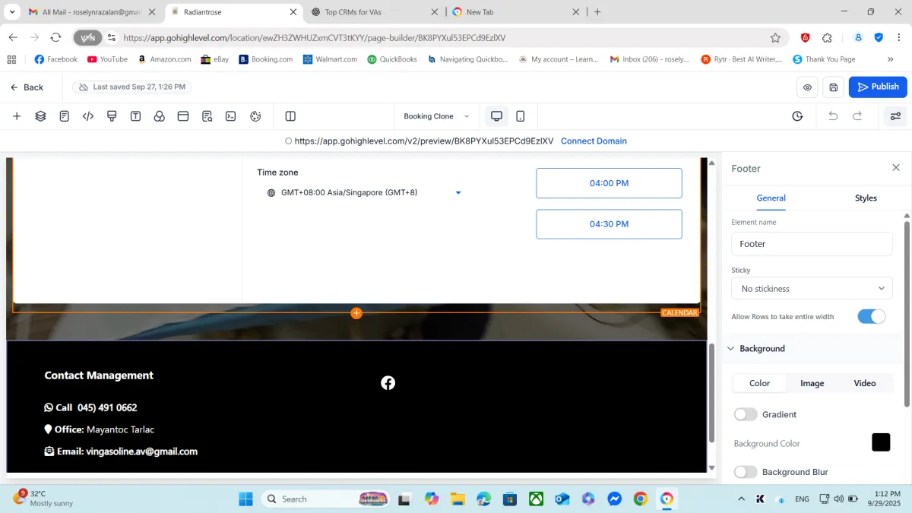This screenshot has width=912, height=513.
Task: Select the 04:30 PM time slot
Action: pyautogui.click(x=609, y=224)
